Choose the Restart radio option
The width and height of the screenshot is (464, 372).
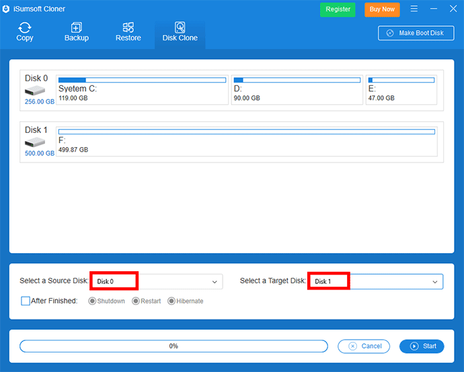136,301
